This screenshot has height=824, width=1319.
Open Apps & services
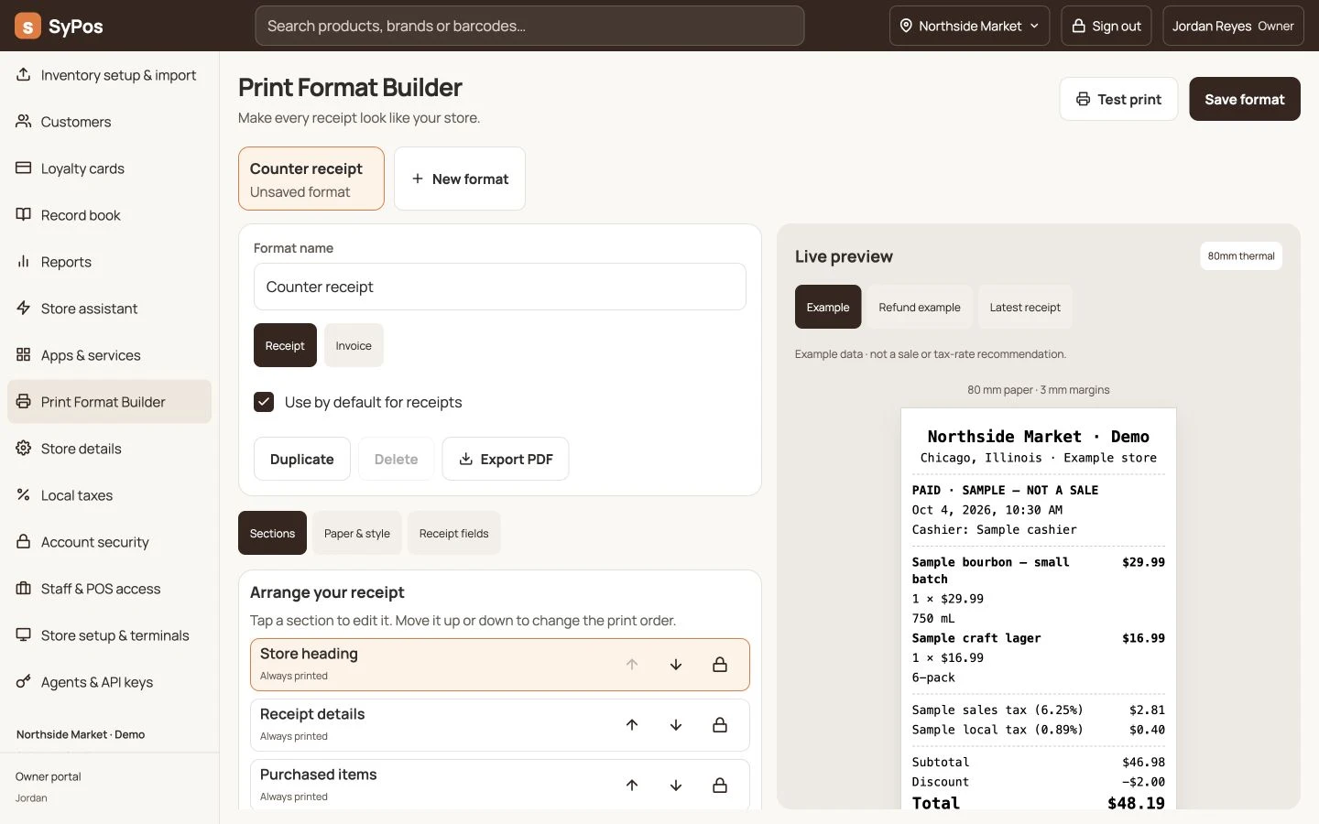coord(109,355)
